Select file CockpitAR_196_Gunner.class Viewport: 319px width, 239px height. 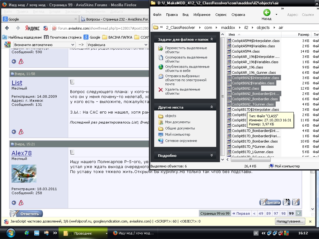click(254, 73)
